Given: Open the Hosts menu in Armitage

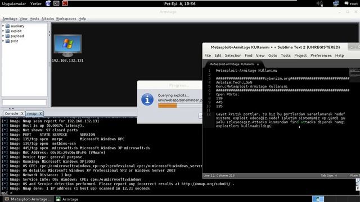Looking at the screenshot, I should [34, 19].
